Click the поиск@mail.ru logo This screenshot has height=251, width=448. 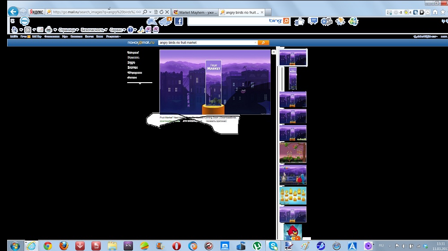(x=141, y=42)
